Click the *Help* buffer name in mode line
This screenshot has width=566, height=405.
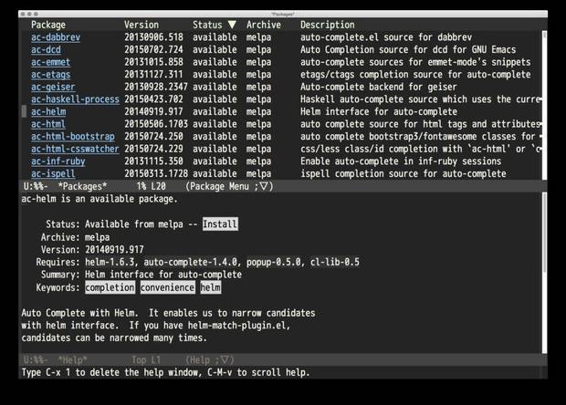point(72,360)
